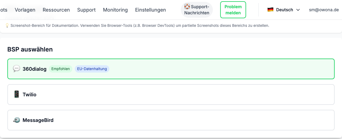Viewport: 342px width, 139px height.
Task: Click the lifebuoy icon in Support-Nachrichten
Action: (x=187, y=6)
